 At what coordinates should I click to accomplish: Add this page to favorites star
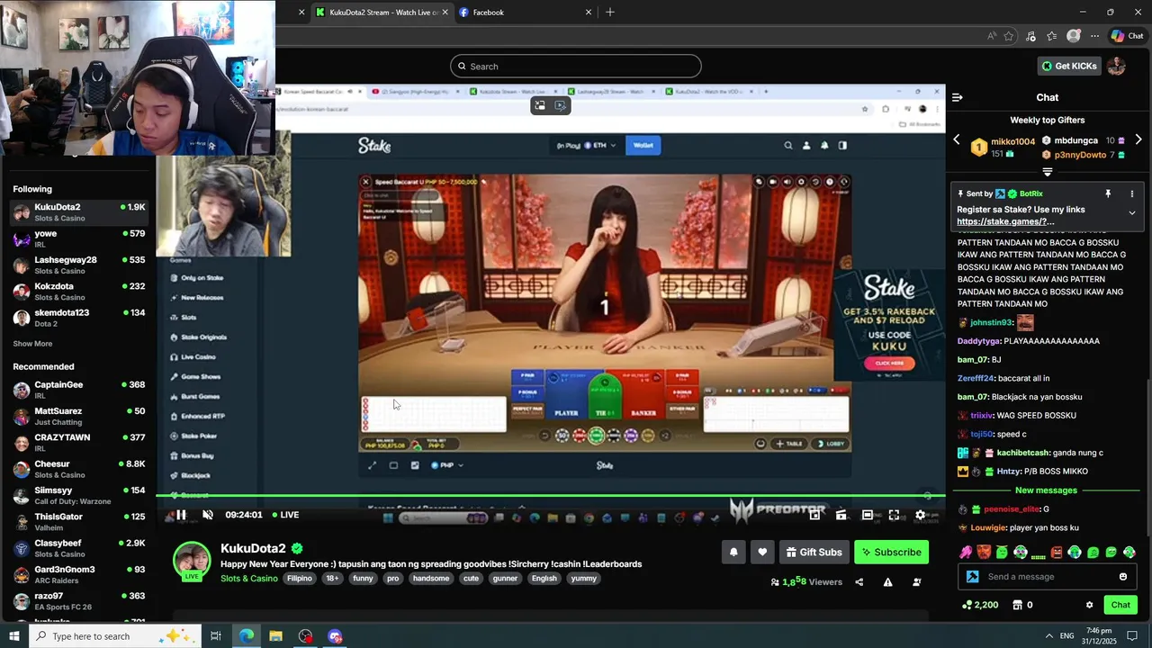[x=1009, y=36]
